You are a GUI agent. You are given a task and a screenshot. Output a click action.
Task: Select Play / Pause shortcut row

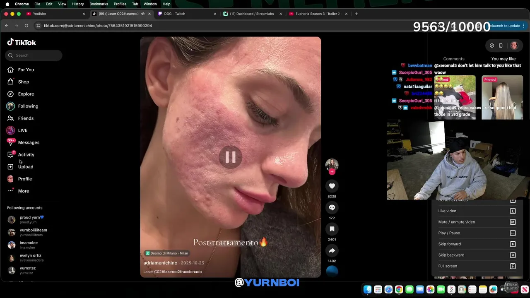(x=477, y=233)
